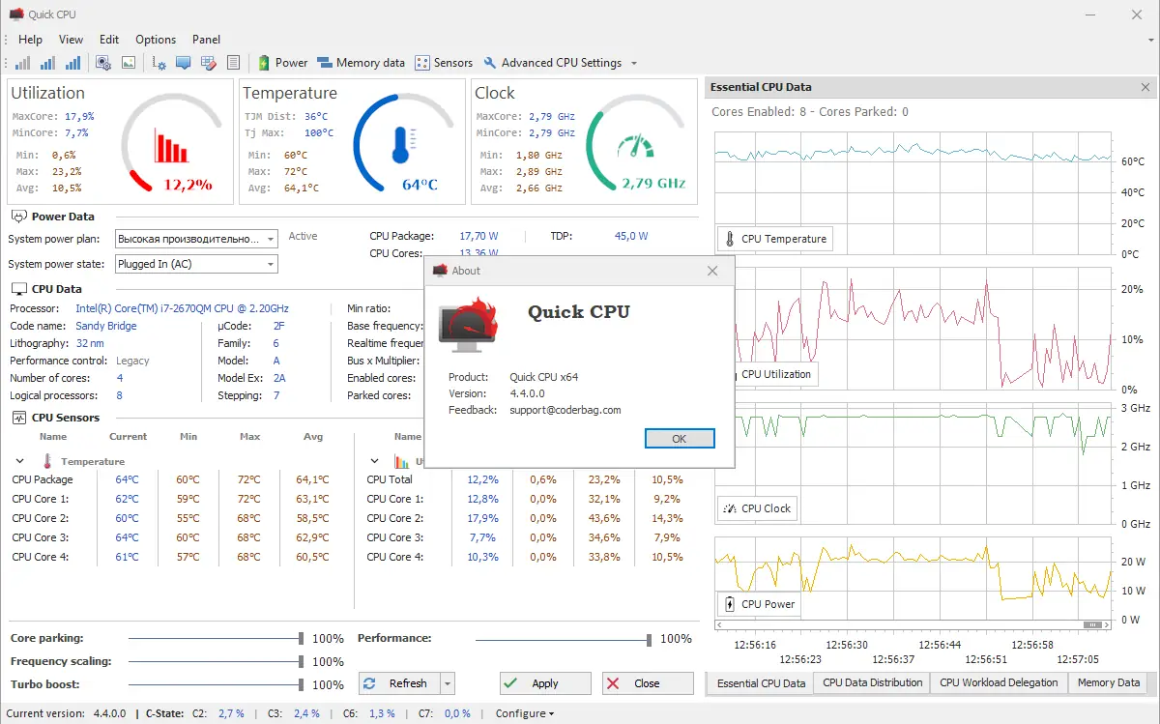Viewport: 1160px width, 724px height.
Task: Click the CPU Package 17,70 W value
Action: 478,236
